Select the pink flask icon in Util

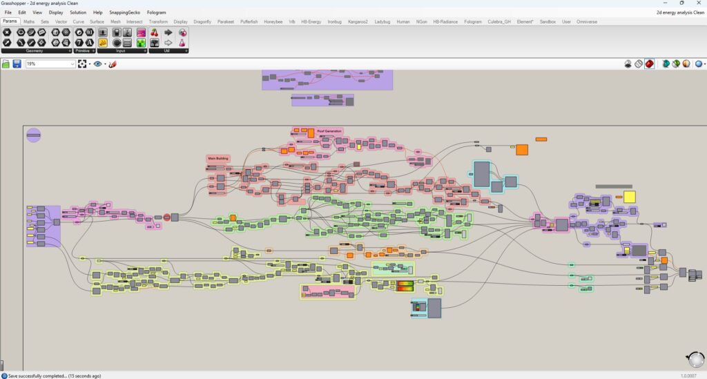182,43
